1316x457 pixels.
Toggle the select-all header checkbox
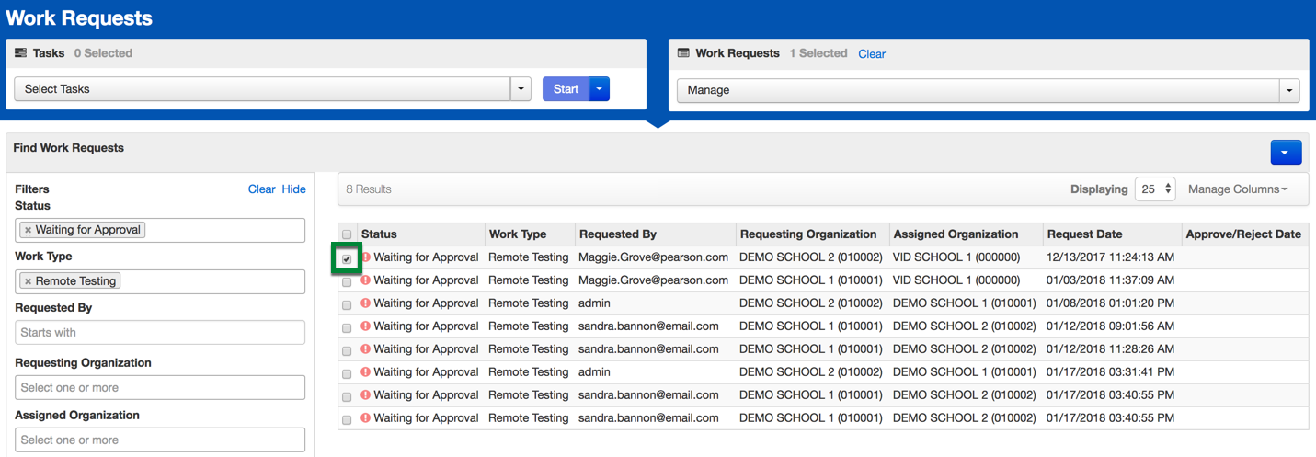click(347, 235)
